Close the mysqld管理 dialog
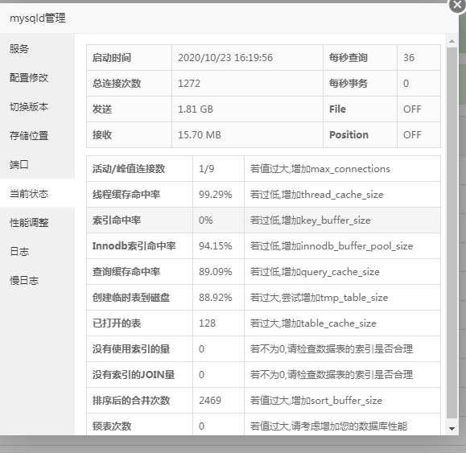466x453 pixels. 457,6
